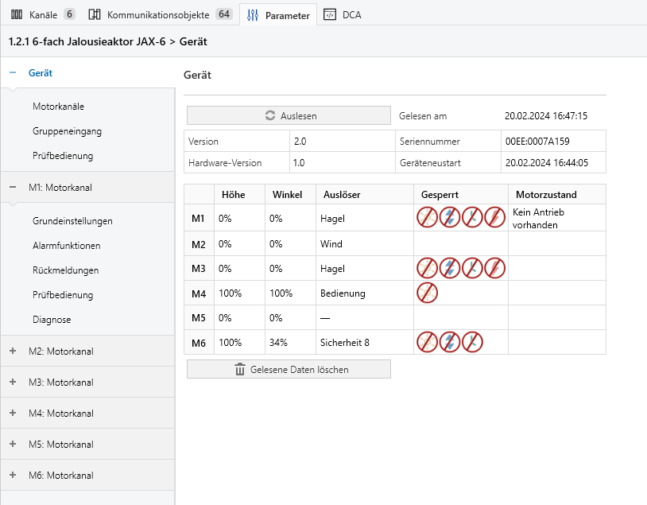Click Gelesene Daten löschen button

tap(289, 369)
